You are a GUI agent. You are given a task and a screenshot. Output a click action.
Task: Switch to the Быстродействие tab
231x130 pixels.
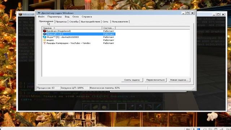[x=91, y=22]
